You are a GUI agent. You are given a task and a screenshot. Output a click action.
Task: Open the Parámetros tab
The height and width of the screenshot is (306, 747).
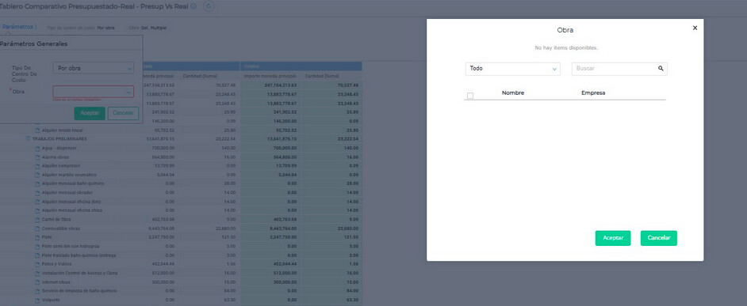click(x=17, y=27)
